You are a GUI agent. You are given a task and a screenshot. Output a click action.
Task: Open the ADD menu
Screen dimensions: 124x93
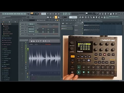8,14
